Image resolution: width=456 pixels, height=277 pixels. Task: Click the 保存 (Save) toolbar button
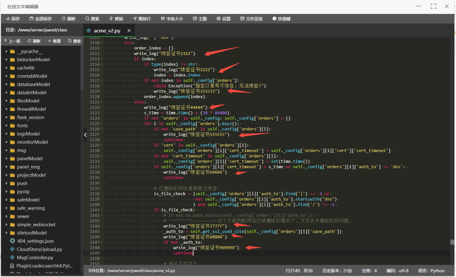pos(13,19)
